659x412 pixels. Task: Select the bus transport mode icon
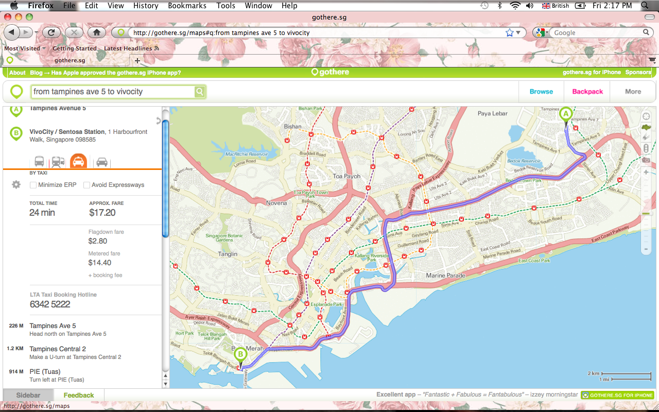pyautogui.click(x=39, y=162)
